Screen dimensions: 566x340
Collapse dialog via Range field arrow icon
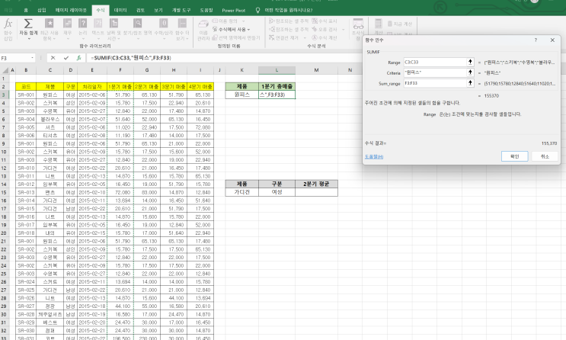(470, 63)
